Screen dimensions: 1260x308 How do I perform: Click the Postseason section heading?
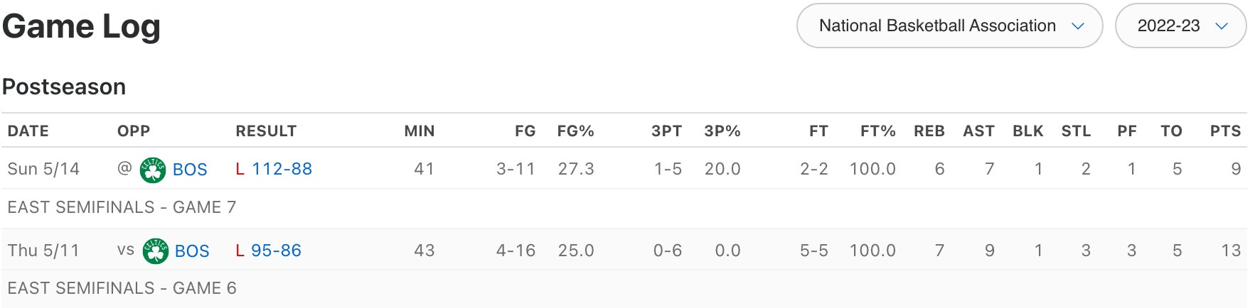64,87
